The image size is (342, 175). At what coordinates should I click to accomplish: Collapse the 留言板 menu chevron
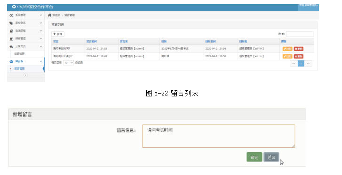coord(41,61)
